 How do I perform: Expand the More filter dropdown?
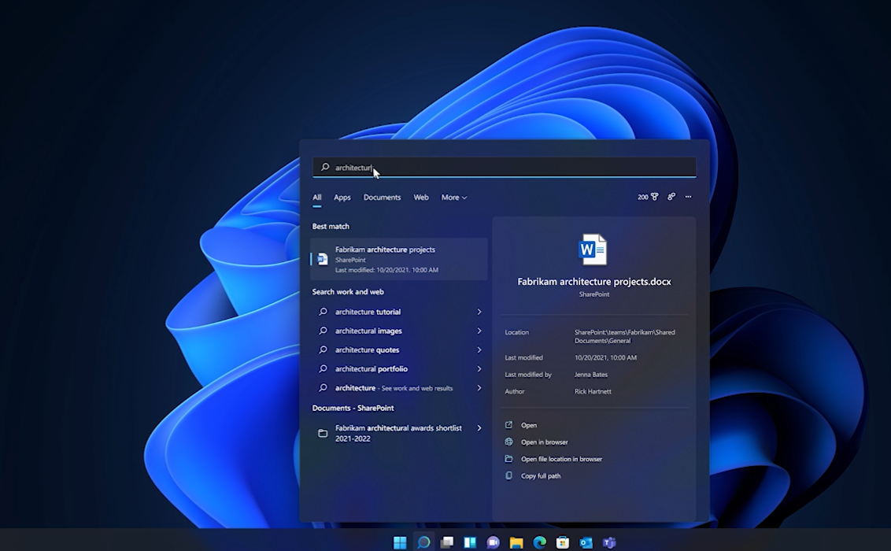453,198
